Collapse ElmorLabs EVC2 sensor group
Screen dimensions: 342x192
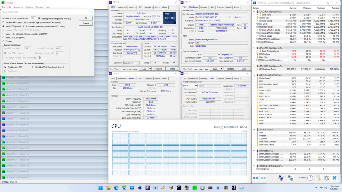(254, 151)
